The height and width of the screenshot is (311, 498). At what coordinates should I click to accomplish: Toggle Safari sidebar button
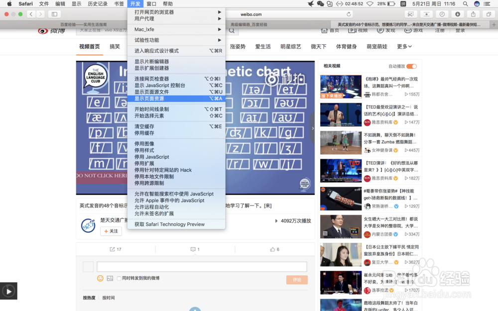click(x=54, y=14)
